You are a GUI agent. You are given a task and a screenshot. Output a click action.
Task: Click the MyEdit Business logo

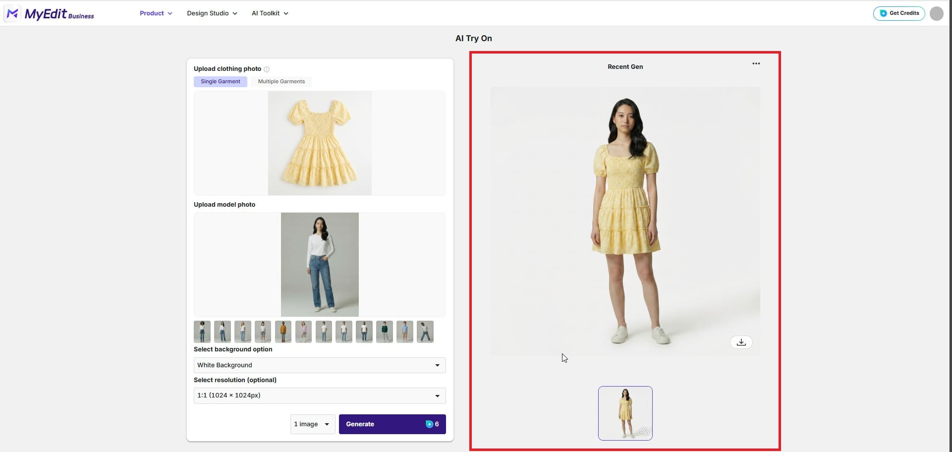49,13
